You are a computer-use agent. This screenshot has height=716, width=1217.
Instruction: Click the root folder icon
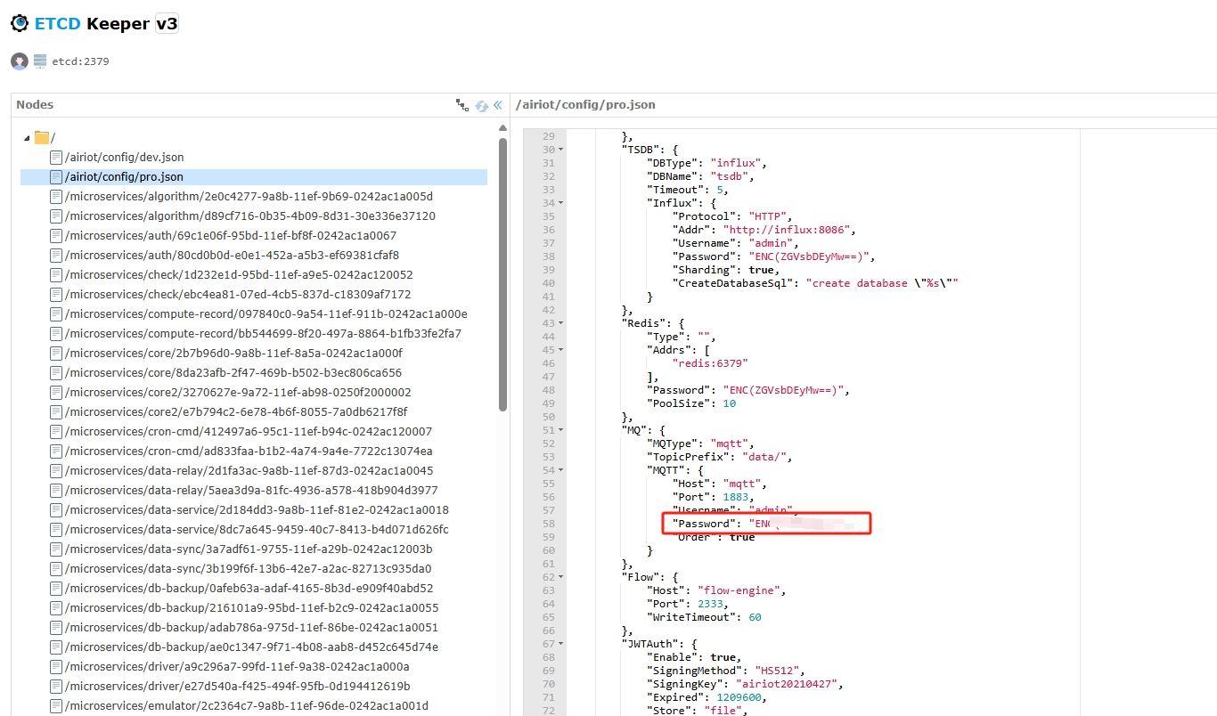(42, 137)
